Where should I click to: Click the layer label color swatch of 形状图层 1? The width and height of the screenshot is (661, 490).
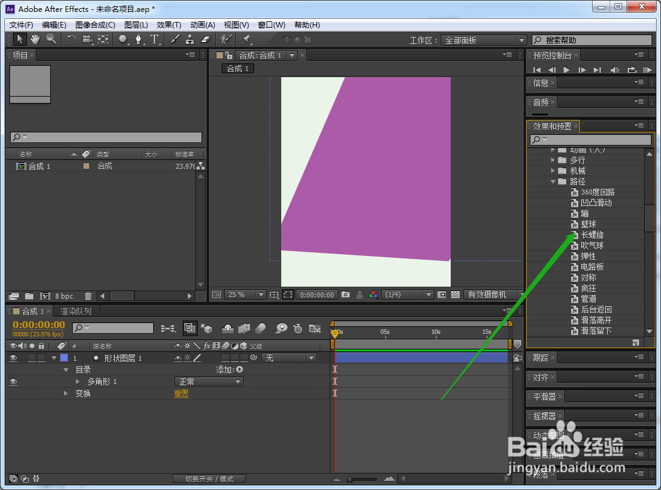[64, 358]
